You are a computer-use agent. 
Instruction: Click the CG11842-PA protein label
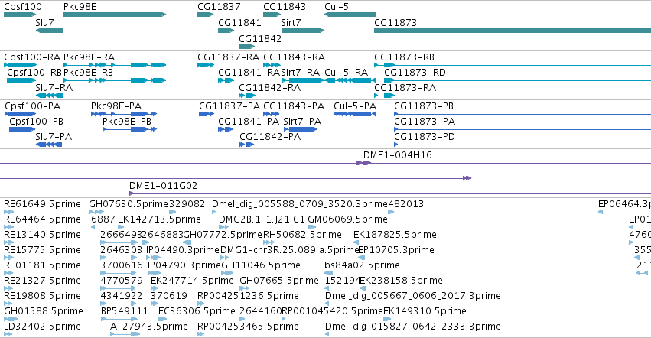pos(270,137)
